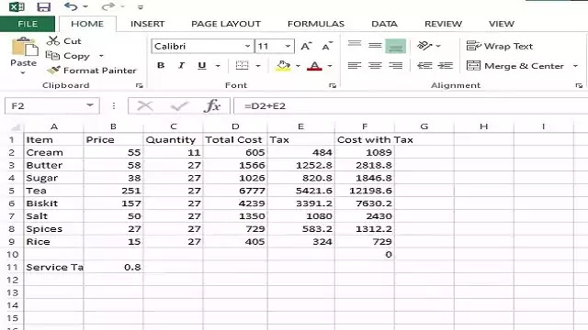Click the Copy button

[x=68, y=56]
